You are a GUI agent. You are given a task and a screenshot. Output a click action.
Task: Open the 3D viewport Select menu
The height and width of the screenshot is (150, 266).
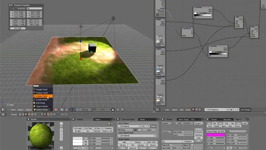tap(20, 110)
